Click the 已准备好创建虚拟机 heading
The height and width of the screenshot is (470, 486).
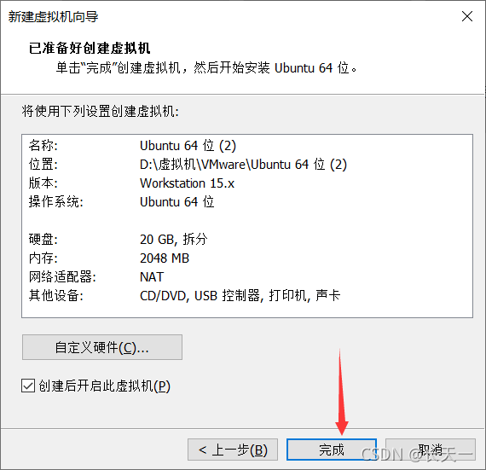90,48
